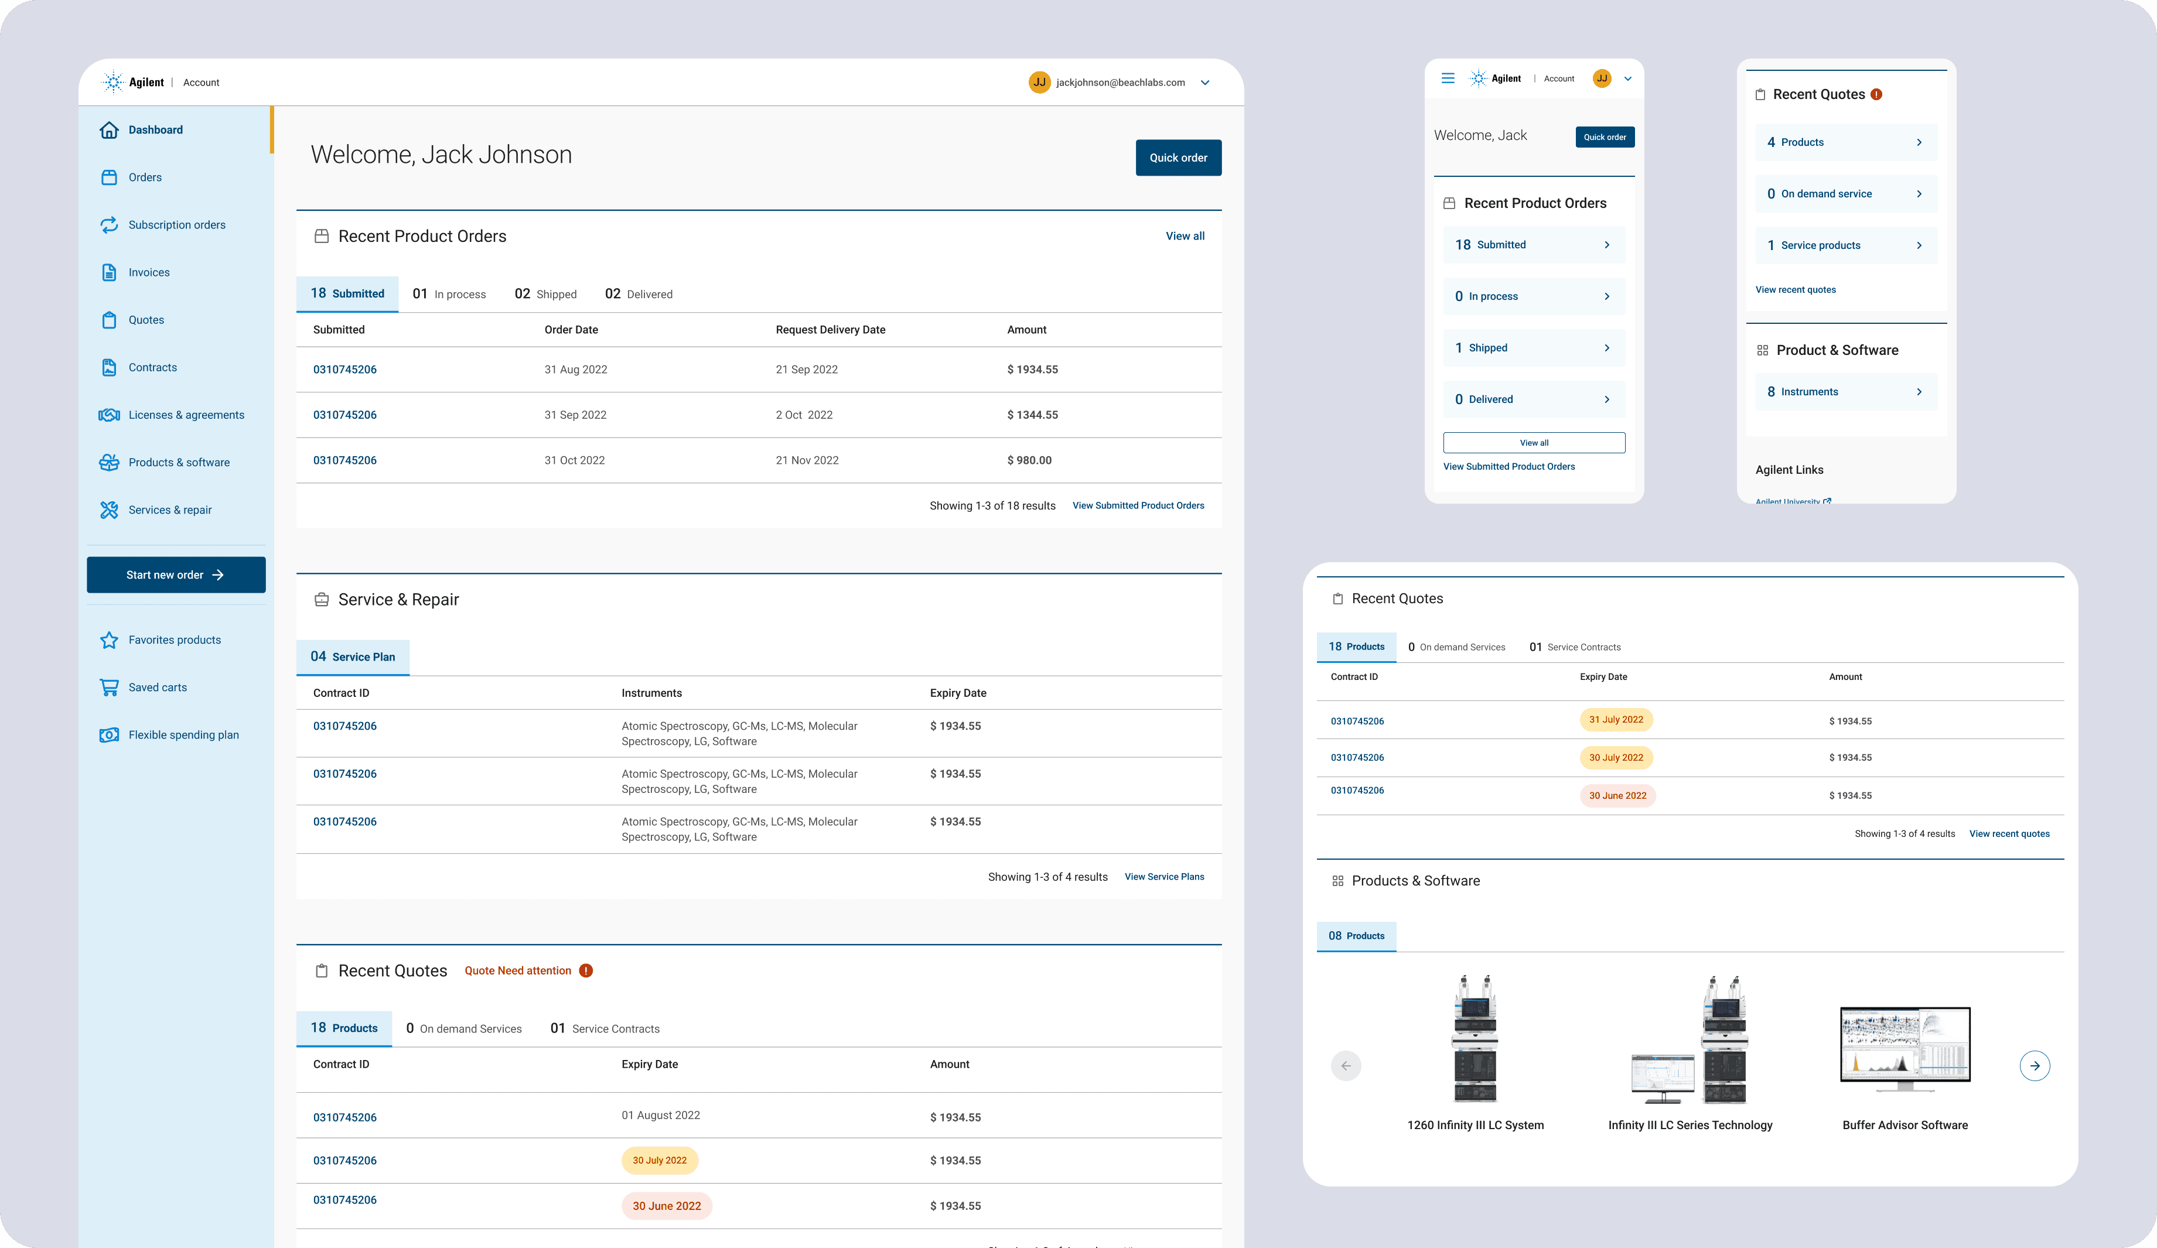Click View recent quotes link in tablet panel
Viewport: 2157px width, 1248px height.
(2009, 834)
